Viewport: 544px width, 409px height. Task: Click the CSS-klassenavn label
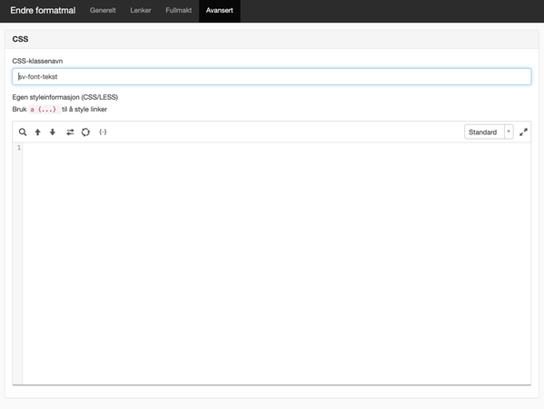pos(37,61)
